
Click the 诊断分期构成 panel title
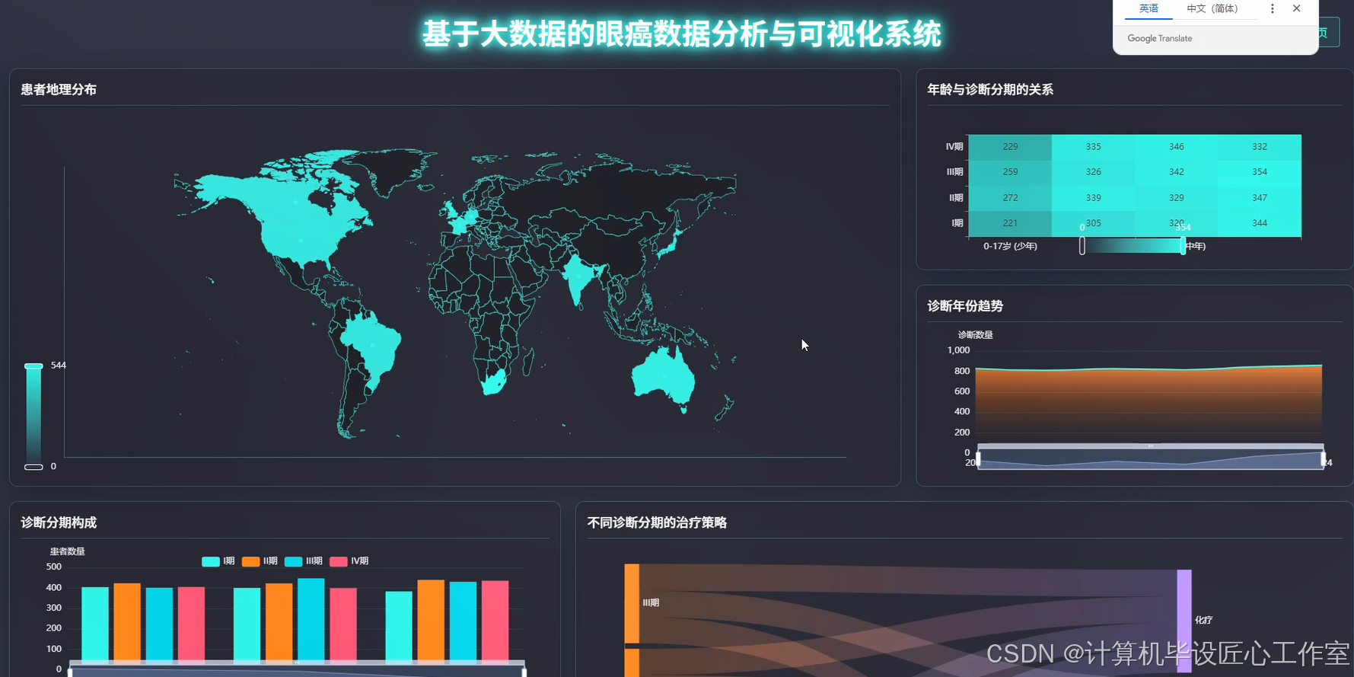tap(59, 522)
